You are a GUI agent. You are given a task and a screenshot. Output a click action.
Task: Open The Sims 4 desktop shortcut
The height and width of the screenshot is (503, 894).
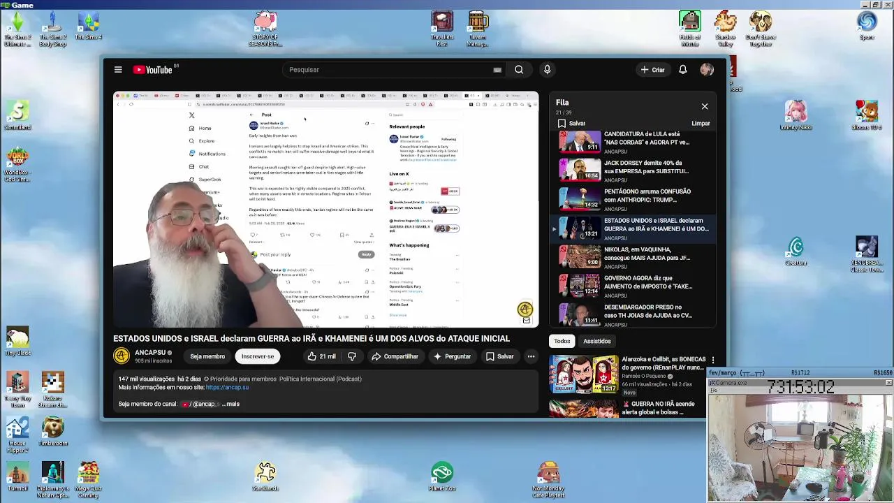[89, 26]
